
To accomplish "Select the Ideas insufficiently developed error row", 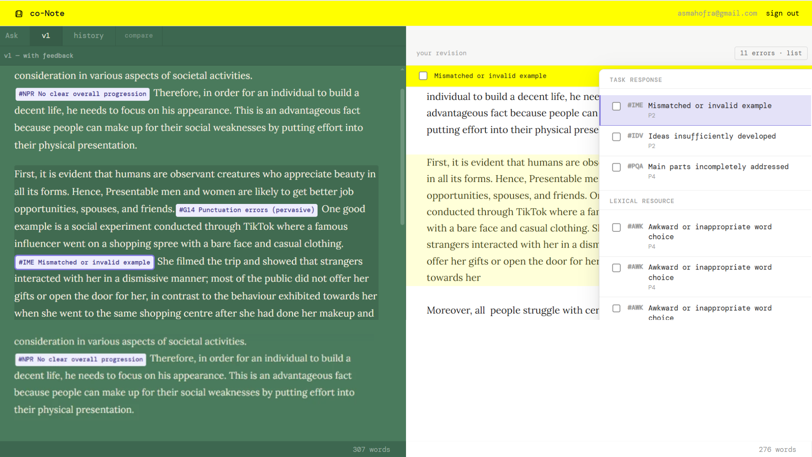I will (x=705, y=140).
